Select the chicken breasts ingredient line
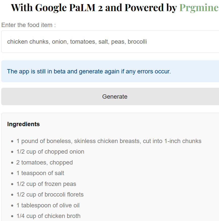Screen dimensions: 219x221 [109, 141]
